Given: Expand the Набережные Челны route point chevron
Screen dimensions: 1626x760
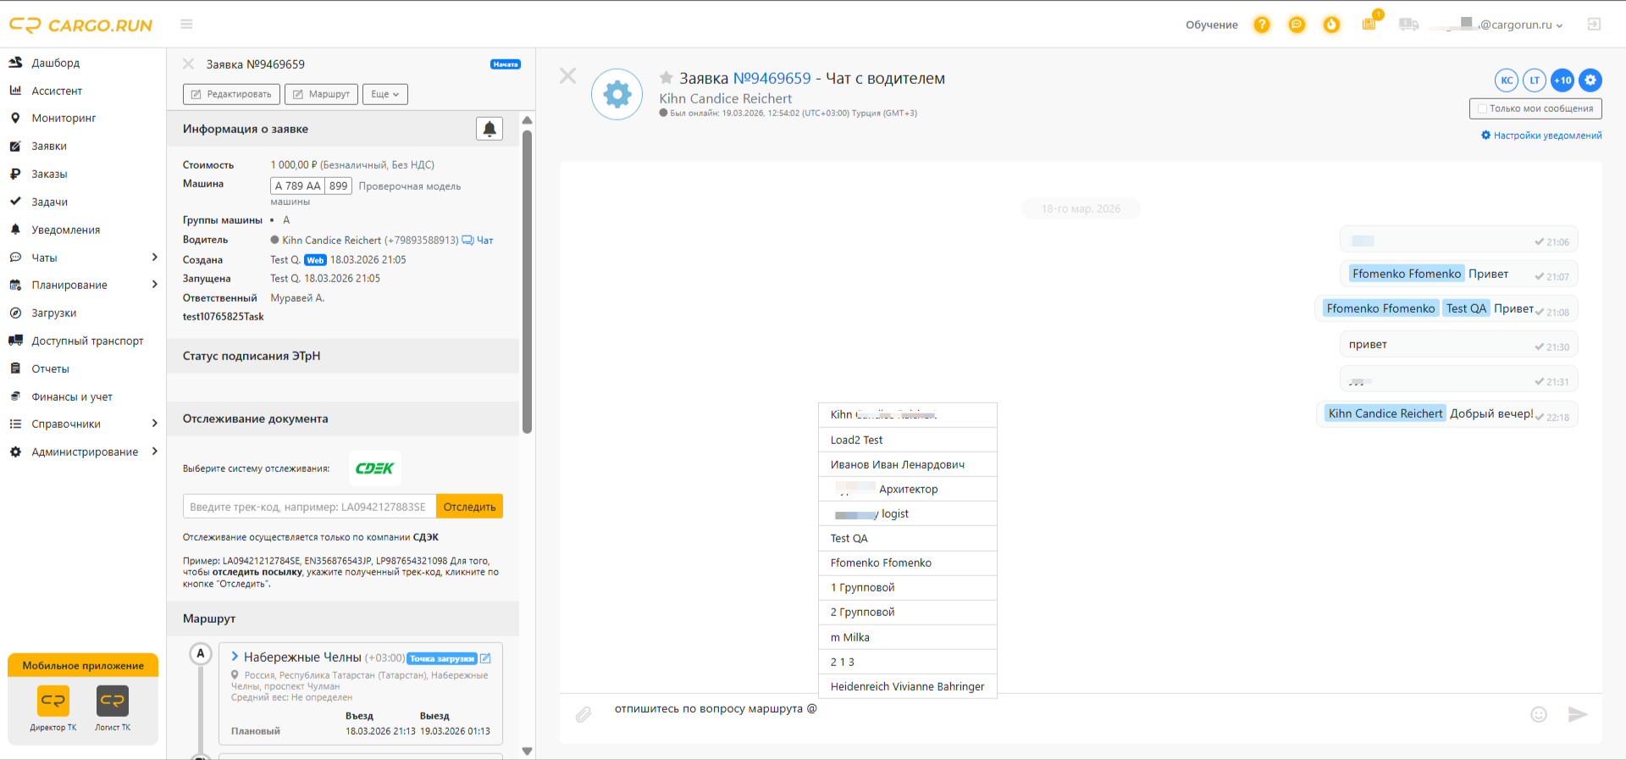Looking at the screenshot, I should coord(235,657).
